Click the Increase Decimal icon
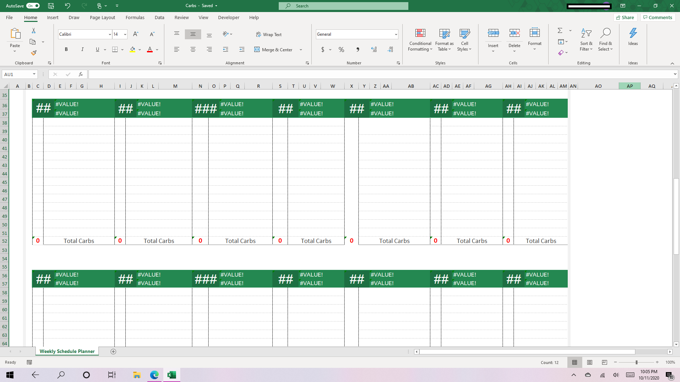This screenshot has width=680, height=382. coord(374,50)
